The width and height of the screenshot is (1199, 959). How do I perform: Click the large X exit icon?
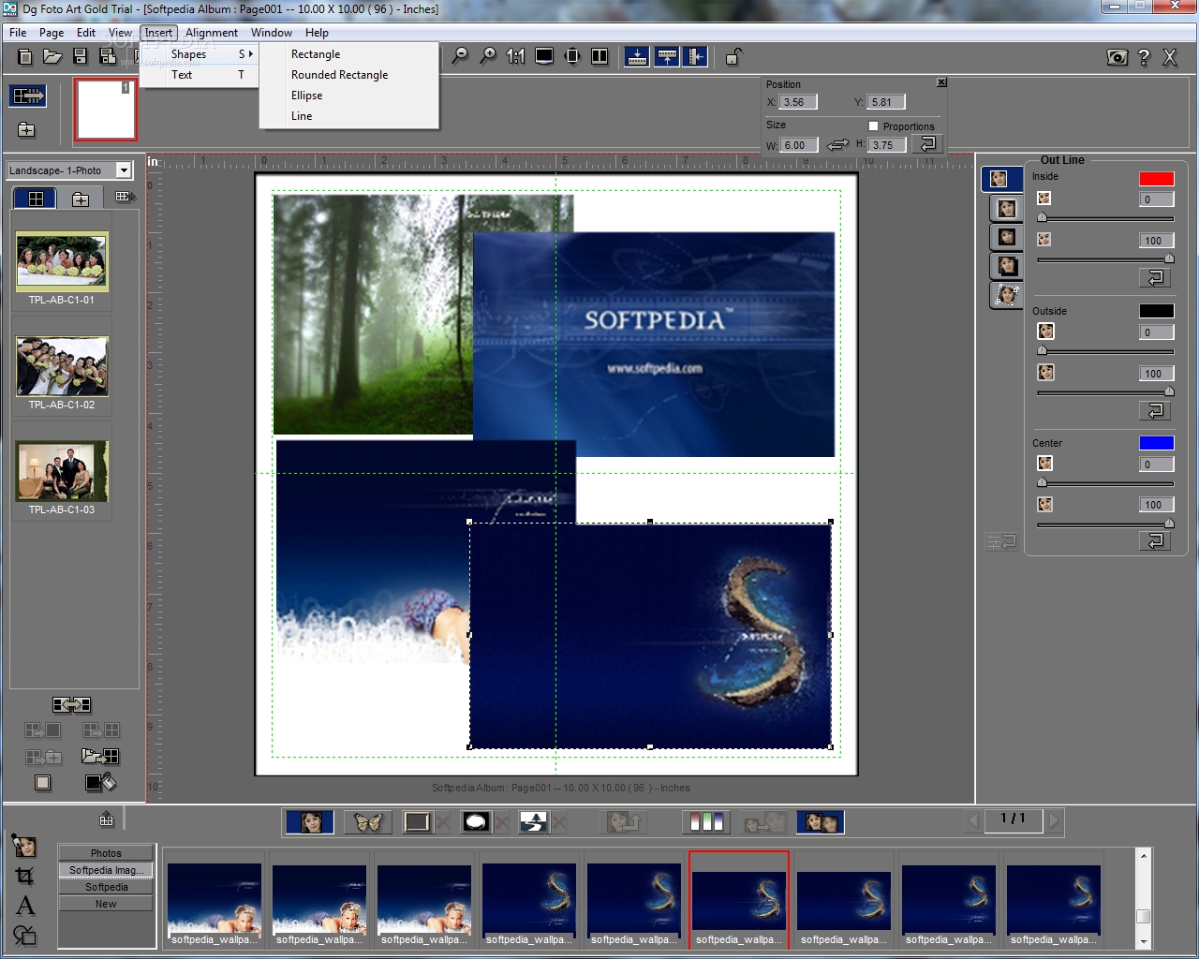pyautogui.click(x=1170, y=58)
